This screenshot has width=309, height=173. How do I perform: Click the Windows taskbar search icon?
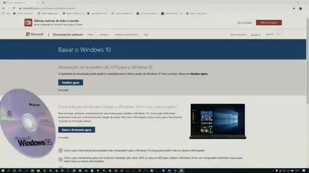point(9,170)
